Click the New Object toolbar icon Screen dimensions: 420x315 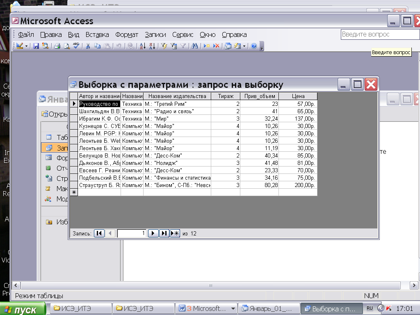point(237,46)
